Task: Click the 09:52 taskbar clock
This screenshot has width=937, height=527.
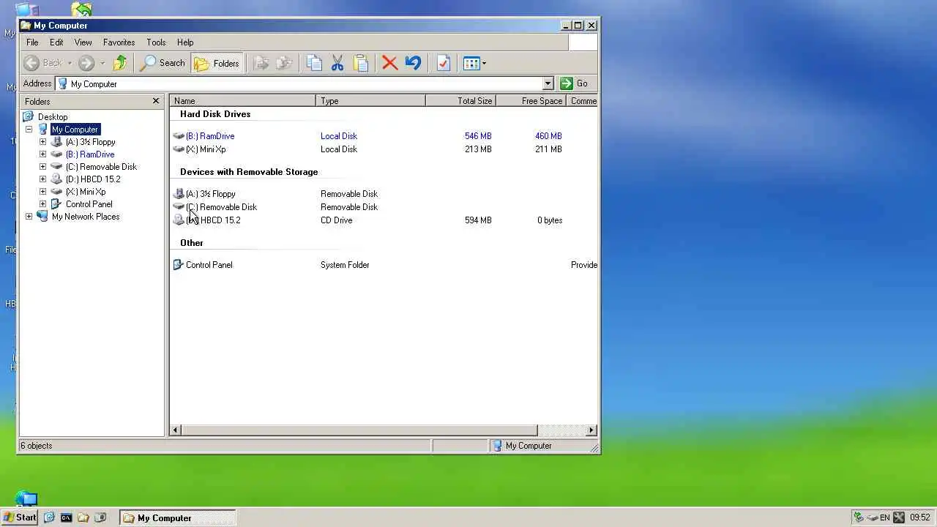Action: pos(920,517)
